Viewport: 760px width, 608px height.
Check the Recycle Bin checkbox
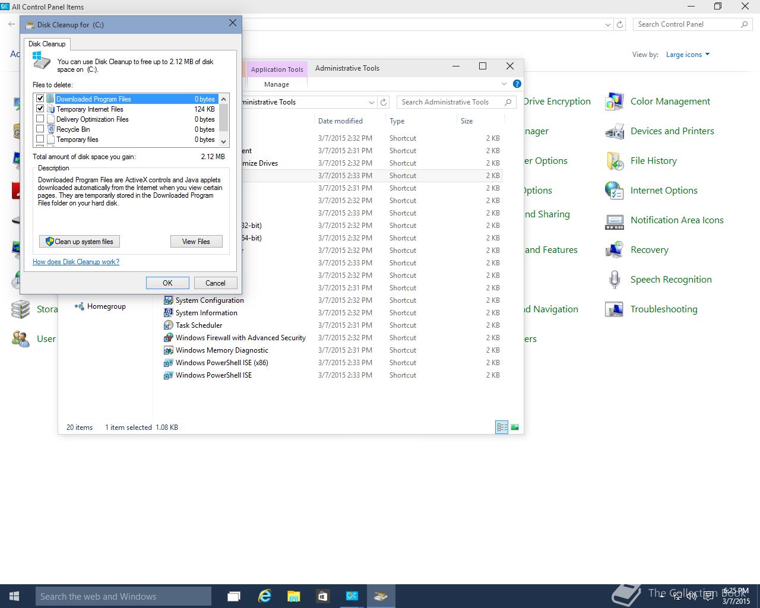pyautogui.click(x=40, y=129)
